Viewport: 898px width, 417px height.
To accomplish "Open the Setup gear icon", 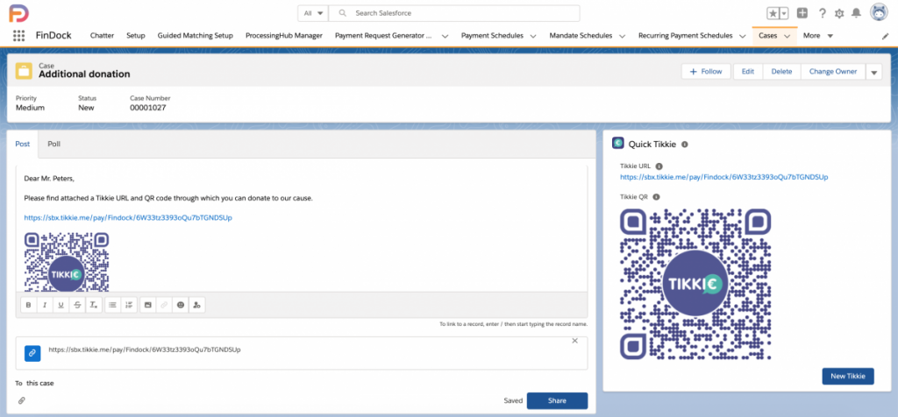I will pyautogui.click(x=839, y=13).
